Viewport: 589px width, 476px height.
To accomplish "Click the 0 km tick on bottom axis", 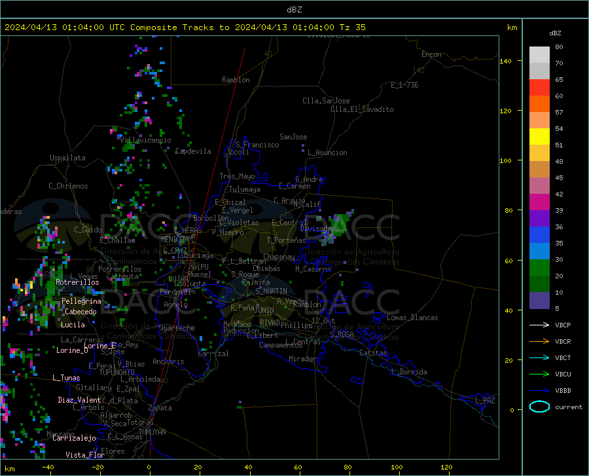I will point(149,467).
